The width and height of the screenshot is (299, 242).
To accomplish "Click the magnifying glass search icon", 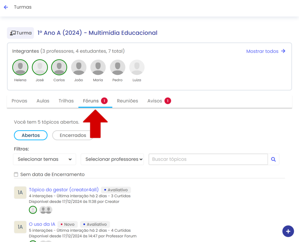I will click(x=273, y=159).
